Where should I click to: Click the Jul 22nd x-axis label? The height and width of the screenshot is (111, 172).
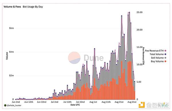pos(80,102)
